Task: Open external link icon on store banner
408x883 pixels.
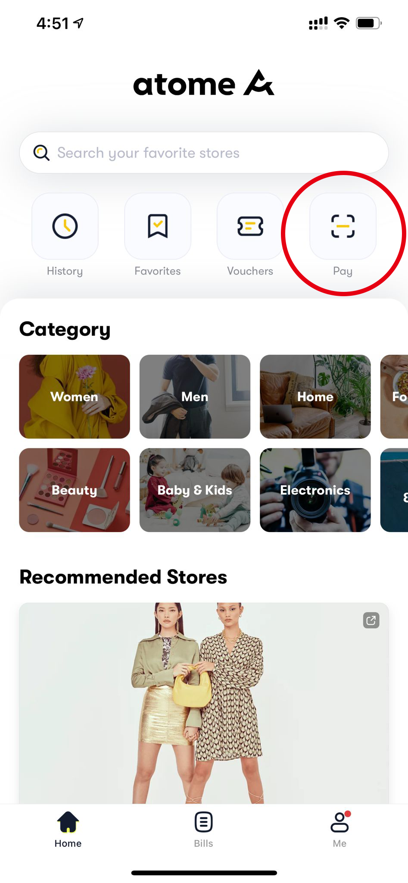Action: (371, 620)
